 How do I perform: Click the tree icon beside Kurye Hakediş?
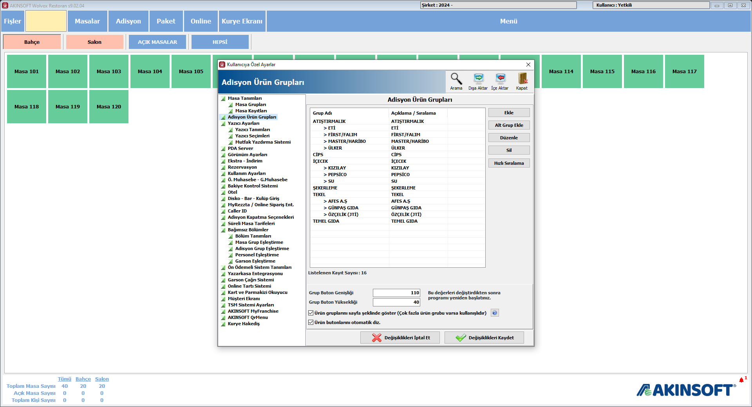click(x=223, y=324)
